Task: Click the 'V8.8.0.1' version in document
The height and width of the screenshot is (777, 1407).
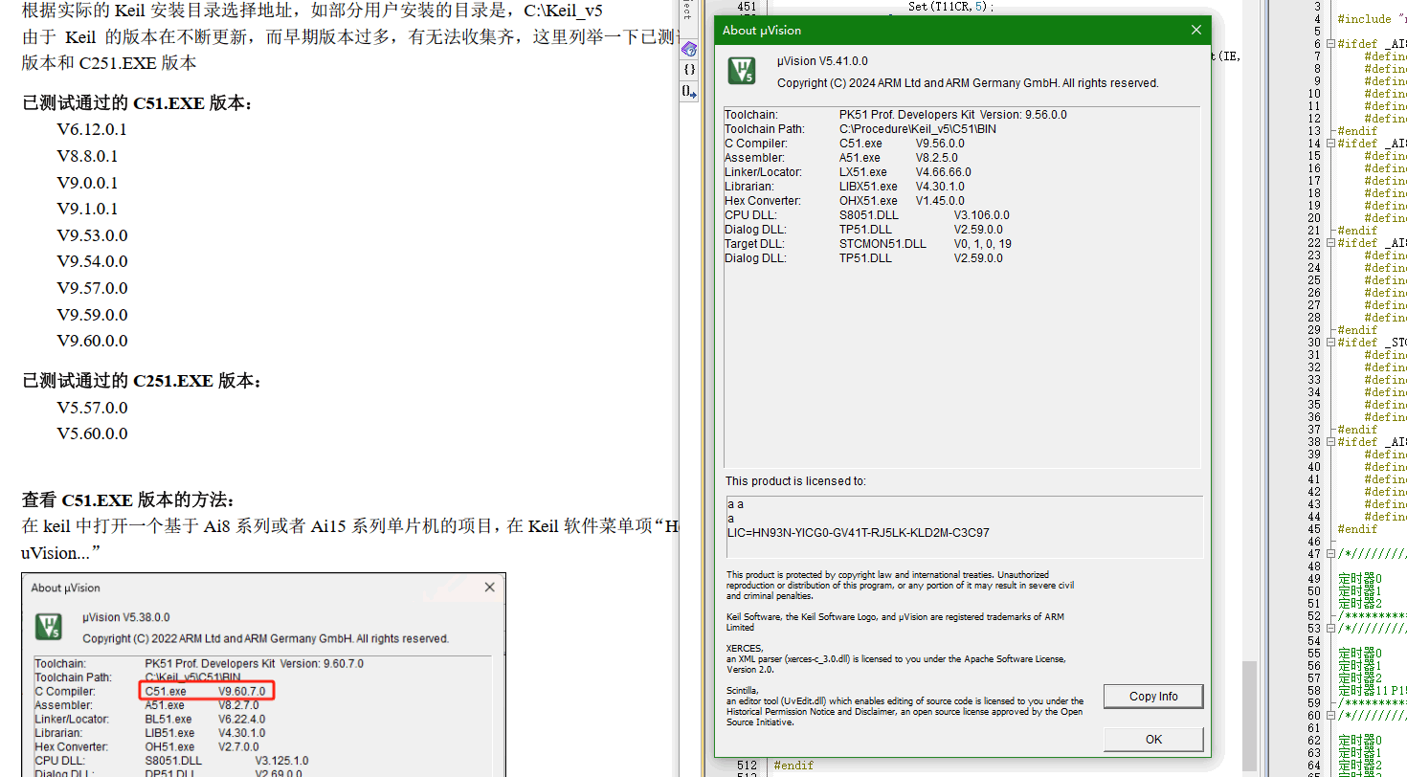Action: (x=87, y=156)
